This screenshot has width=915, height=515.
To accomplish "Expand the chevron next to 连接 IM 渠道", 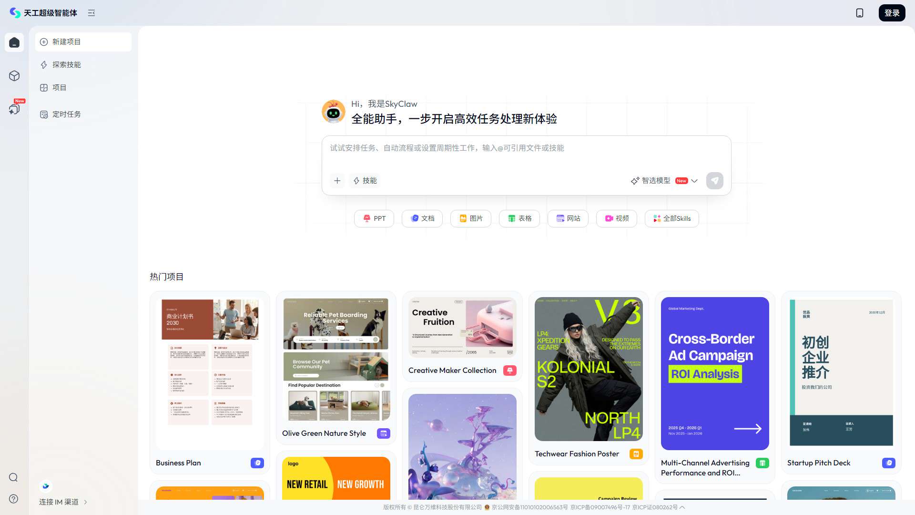I will point(85,502).
